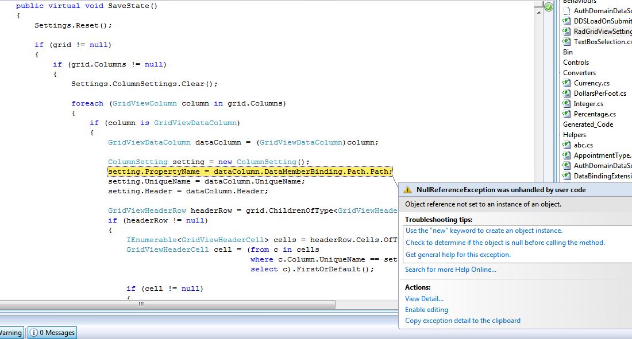Click the line 'public virtual void SaveState()'
Image resolution: width=632 pixels, height=339 pixels.
point(87,6)
